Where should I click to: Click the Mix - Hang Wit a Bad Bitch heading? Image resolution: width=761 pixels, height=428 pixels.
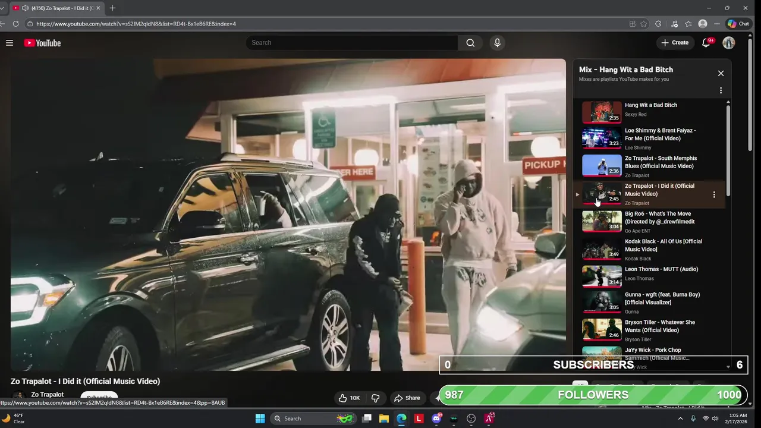pos(626,70)
